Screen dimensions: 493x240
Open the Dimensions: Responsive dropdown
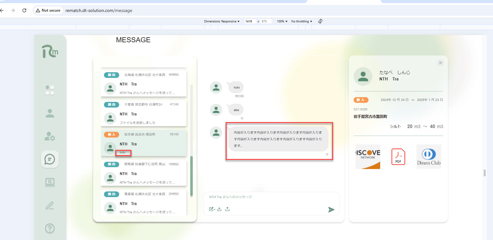click(x=222, y=21)
